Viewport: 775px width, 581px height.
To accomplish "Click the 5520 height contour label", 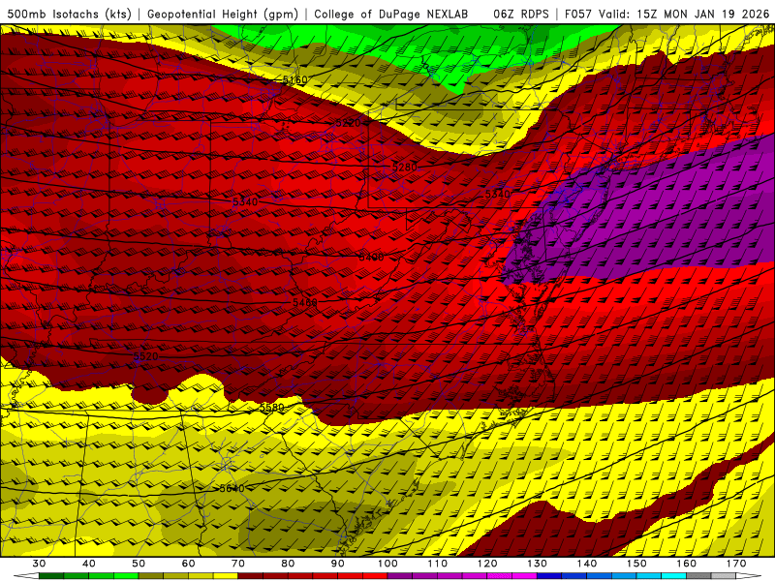I will tap(146, 356).
